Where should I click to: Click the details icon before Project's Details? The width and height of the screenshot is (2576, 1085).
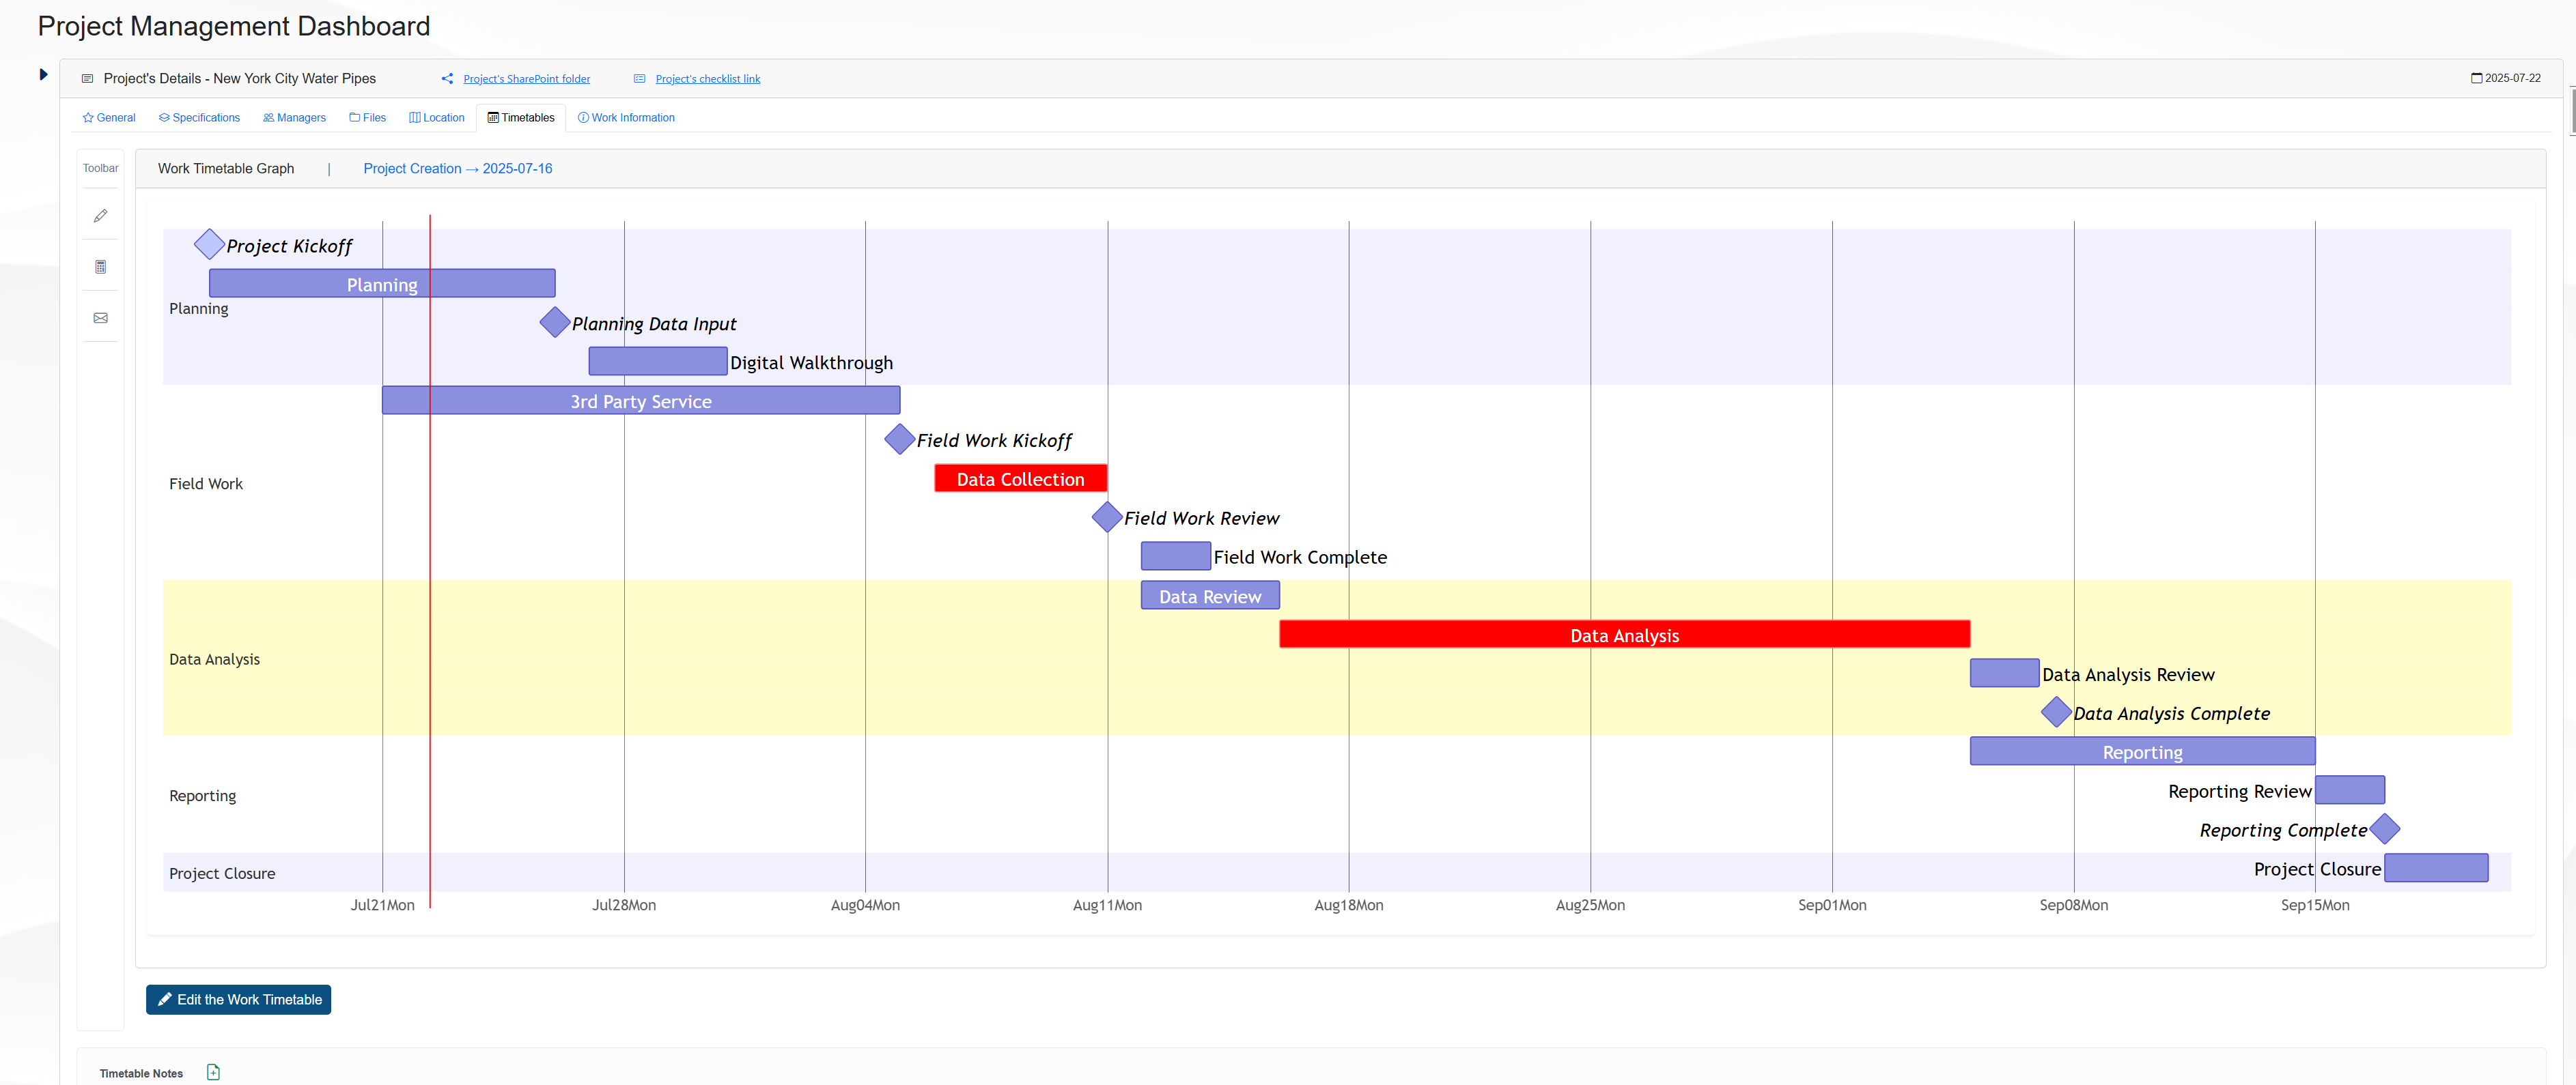click(87, 79)
